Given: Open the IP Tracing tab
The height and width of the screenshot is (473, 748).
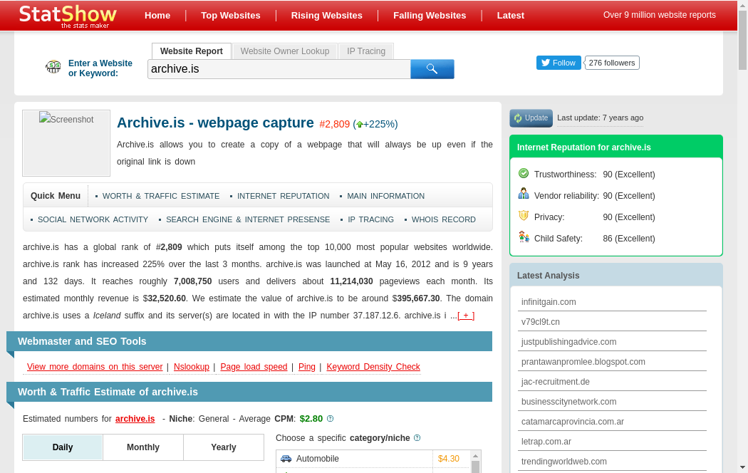Looking at the screenshot, I should point(366,51).
